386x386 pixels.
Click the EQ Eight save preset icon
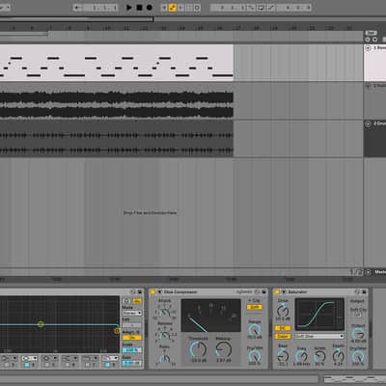(140, 291)
